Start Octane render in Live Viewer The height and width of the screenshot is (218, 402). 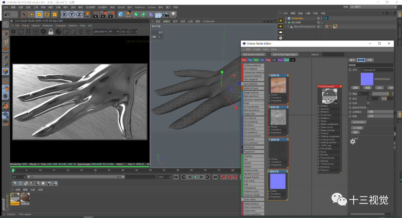[13, 32]
